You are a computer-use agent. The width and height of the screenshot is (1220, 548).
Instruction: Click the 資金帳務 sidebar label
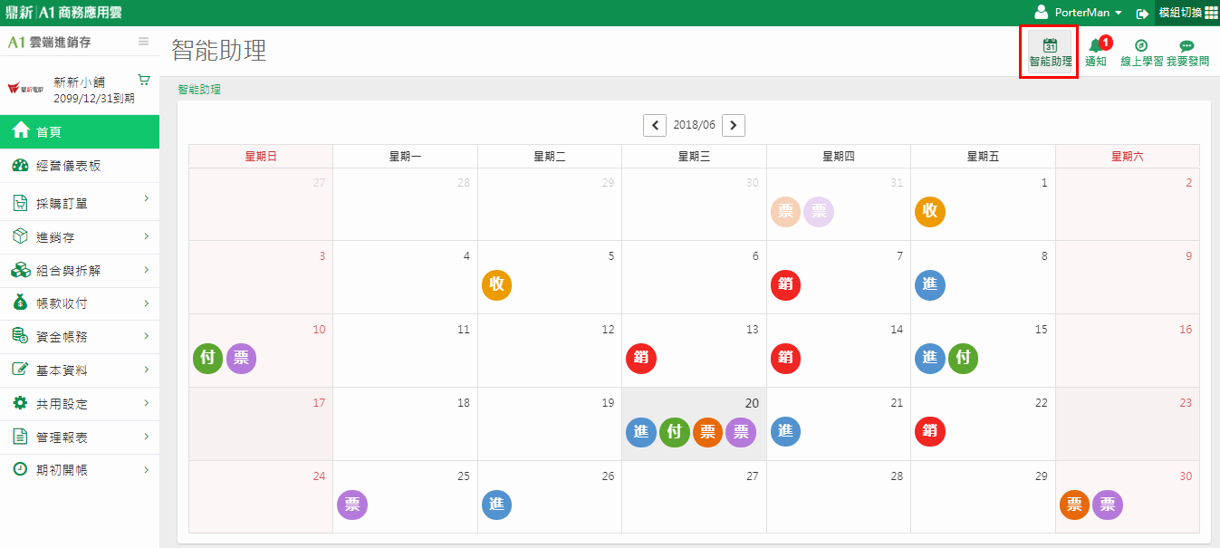[62, 337]
